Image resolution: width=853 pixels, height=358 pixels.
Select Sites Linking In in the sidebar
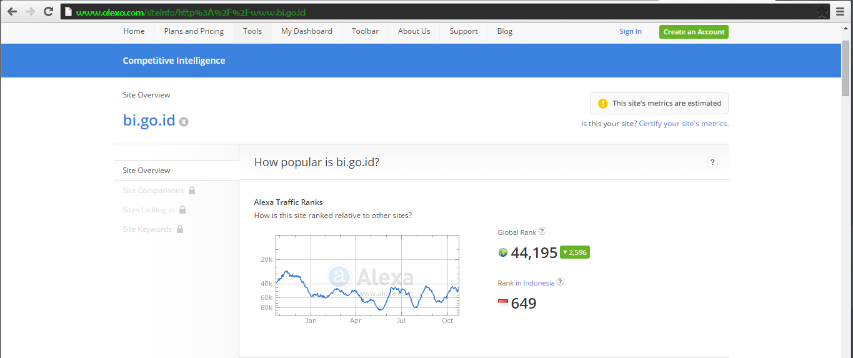tap(149, 210)
